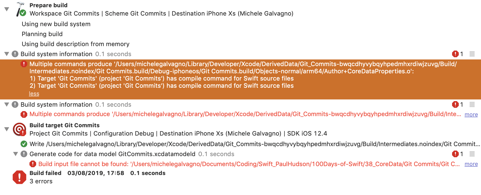Collapse Generate code for data model row
The width and height of the screenshot is (481, 195).
click(16, 154)
